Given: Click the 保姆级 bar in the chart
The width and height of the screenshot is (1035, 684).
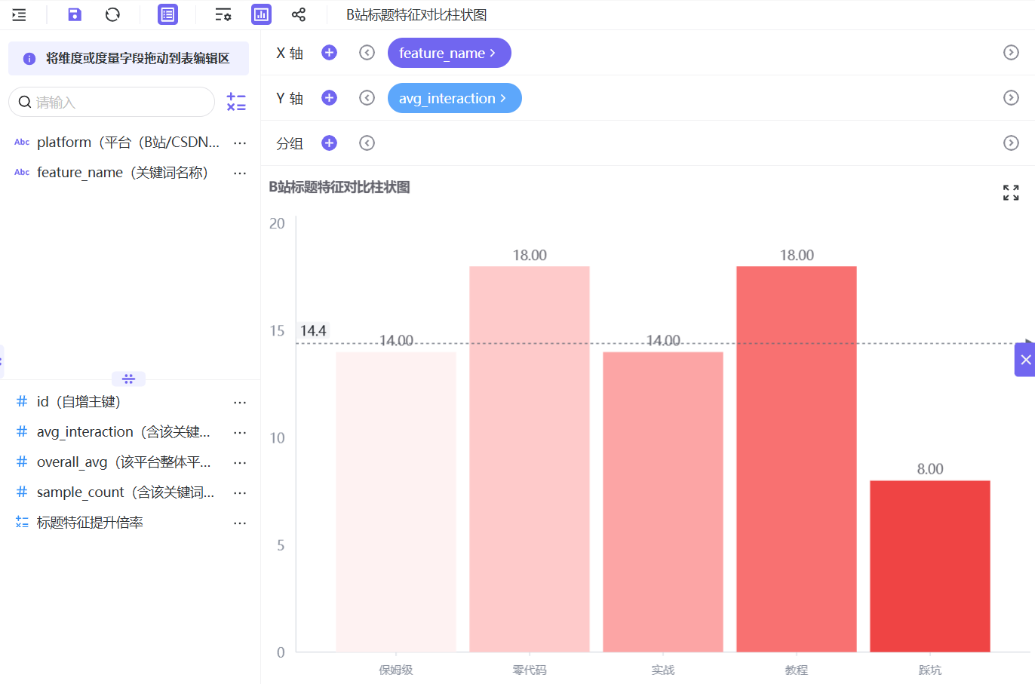Looking at the screenshot, I should [396, 502].
